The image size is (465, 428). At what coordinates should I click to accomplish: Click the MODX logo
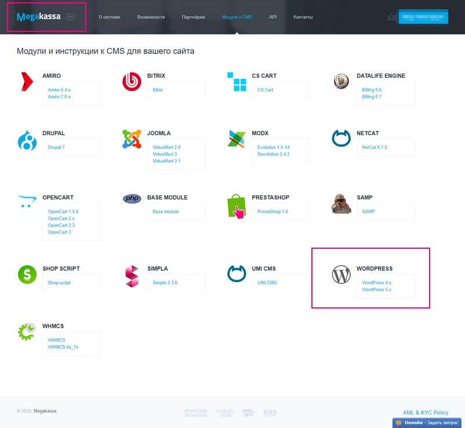pyautogui.click(x=237, y=139)
